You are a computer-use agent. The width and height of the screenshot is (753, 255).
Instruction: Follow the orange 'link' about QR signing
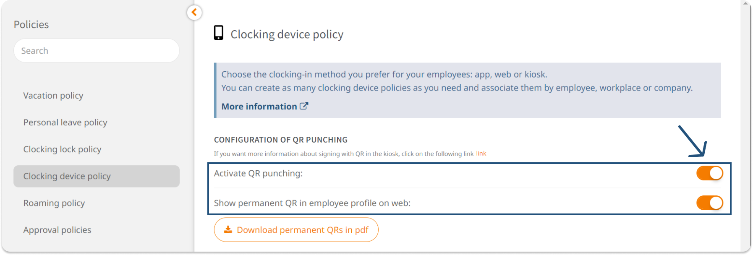pyautogui.click(x=481, y=154)
